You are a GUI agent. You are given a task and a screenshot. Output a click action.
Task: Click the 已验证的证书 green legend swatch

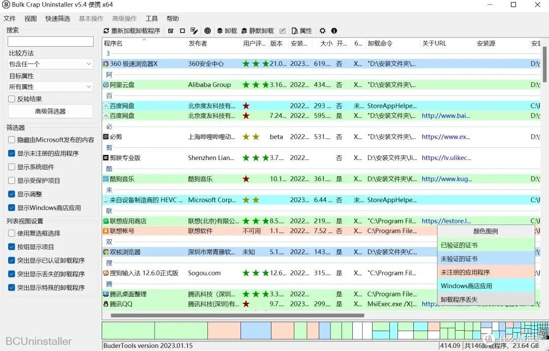[x=486, y=245]
